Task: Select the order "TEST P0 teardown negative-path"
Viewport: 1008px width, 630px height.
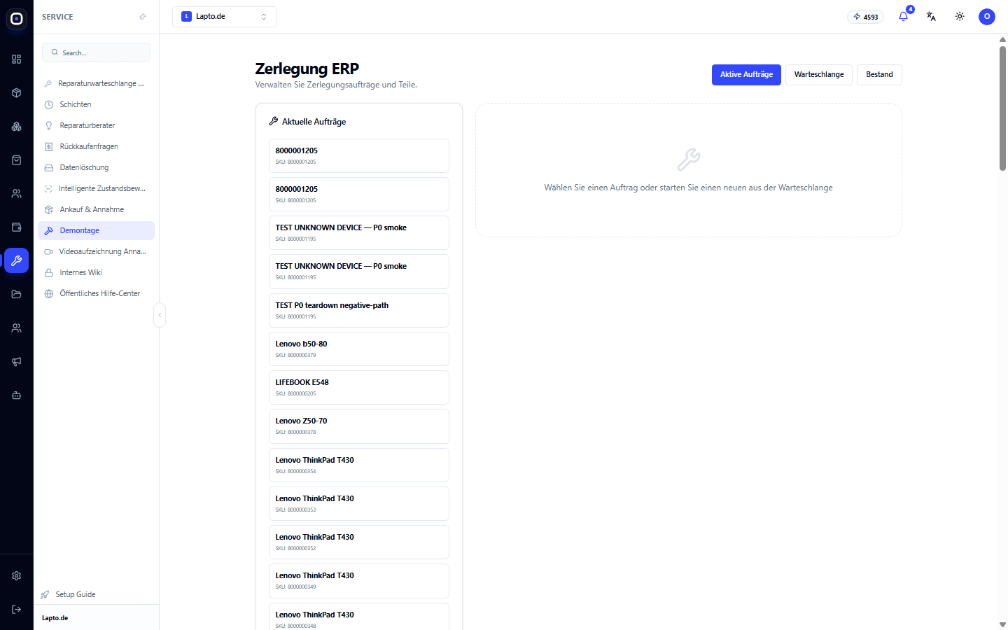Action: click(x=359, y=310)
